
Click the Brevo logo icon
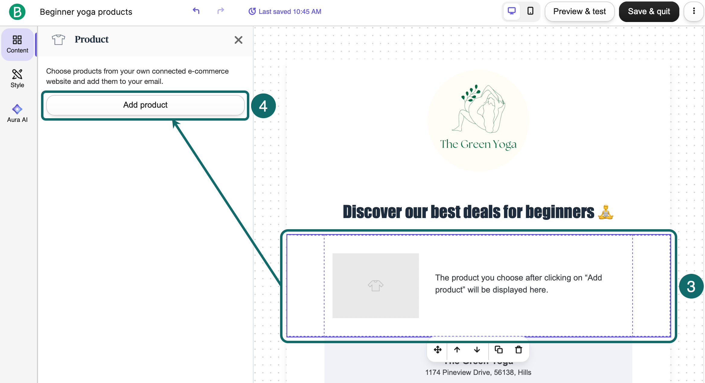click(17, 12)
